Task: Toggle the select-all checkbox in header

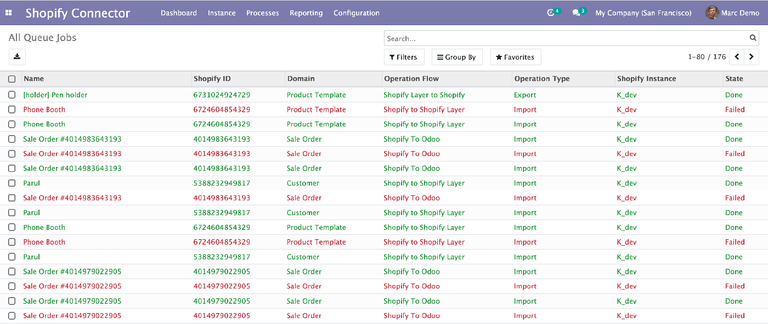Action: [x=12, y=79]
